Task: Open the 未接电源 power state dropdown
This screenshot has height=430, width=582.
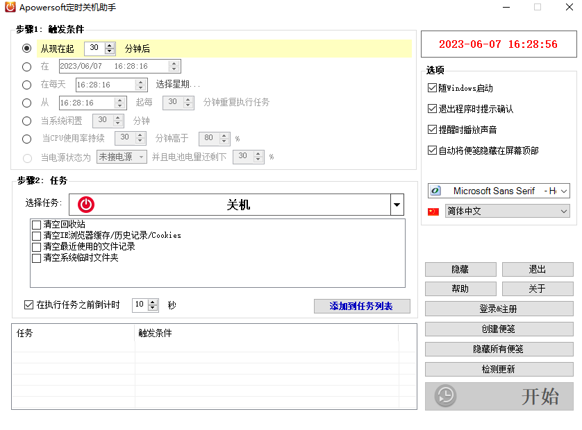Action: coord(141,157)
